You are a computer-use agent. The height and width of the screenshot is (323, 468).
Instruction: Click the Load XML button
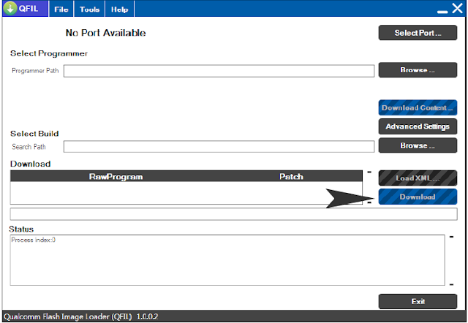[418, 178]
